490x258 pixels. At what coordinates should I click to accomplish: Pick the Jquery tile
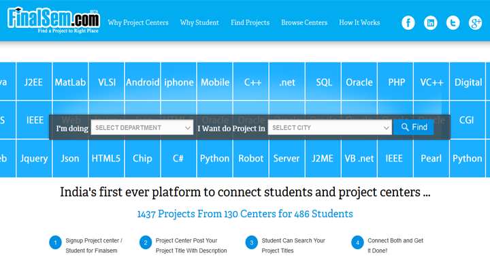(34, 158)
